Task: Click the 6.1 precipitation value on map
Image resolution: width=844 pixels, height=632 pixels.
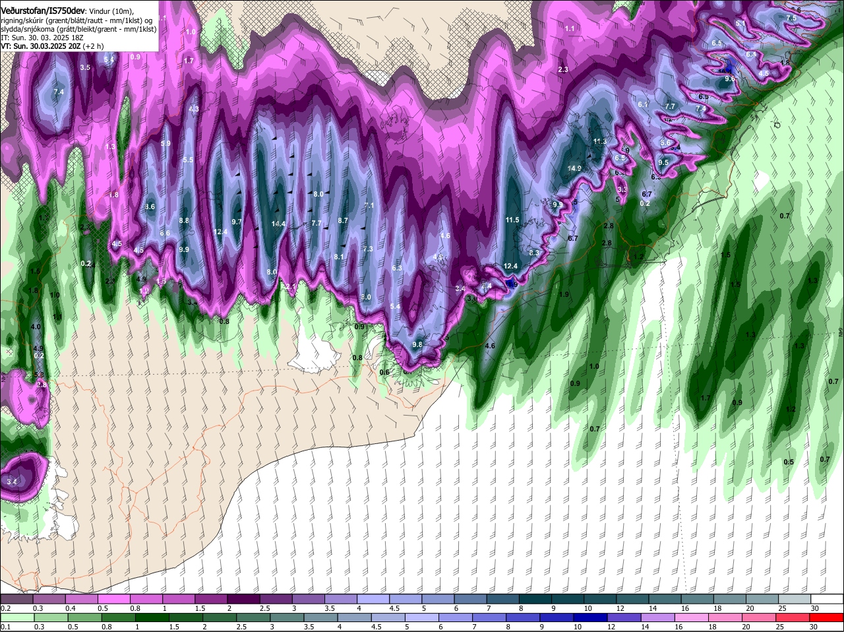Action: pos(644,105)
